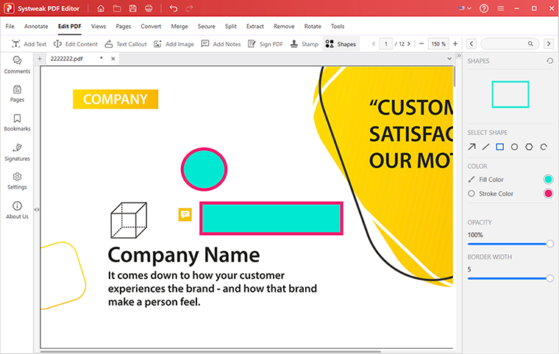The height and width of the screenshot is (354, 559).
Task: Open the Pages sidebar panel
Action: (x=17, y=94)
